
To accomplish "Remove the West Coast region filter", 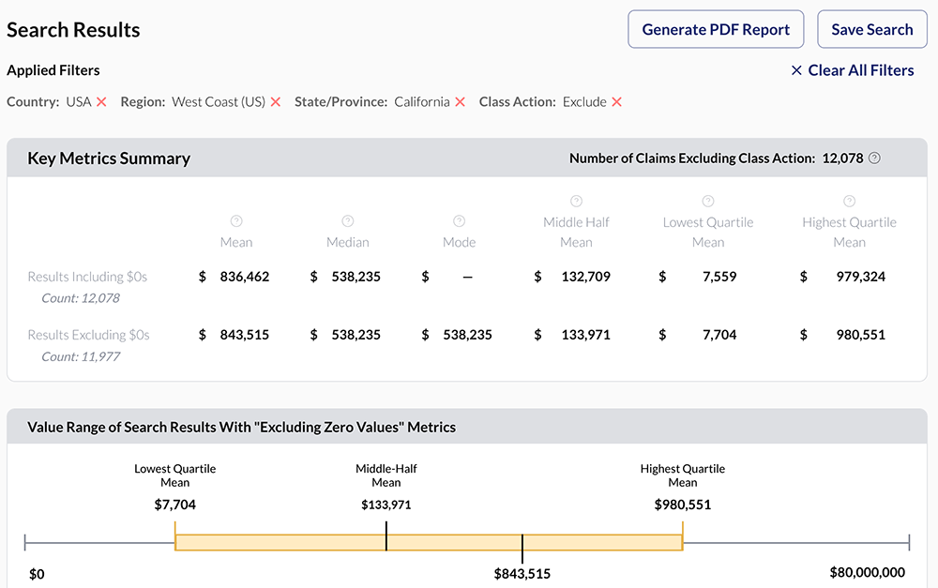I will [x=276, y=102].
